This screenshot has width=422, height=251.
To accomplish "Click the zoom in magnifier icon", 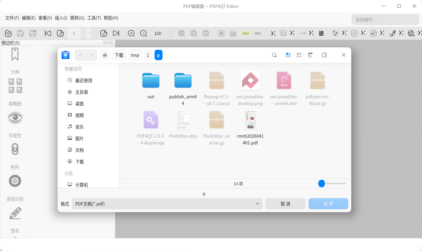I will point(131,33).
